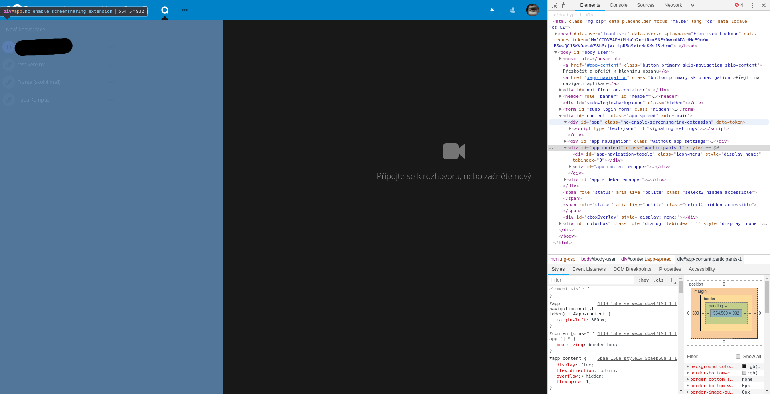Open options menu for test-verejny conversation
The height and width of the screenshot is (394, 770).
click(112, 65)
